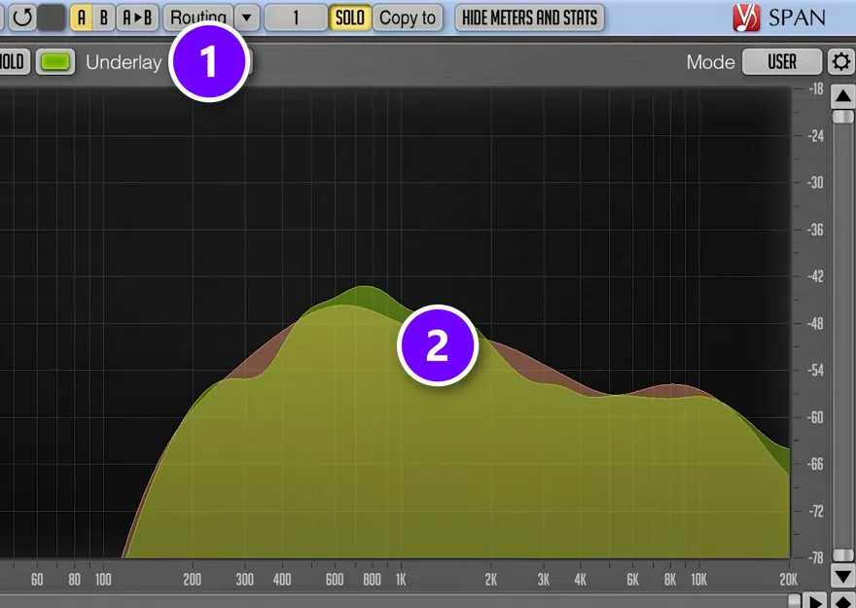Click the 4K frequency axis label
This screenshot has height=608, width=856.
pos(580,579)
